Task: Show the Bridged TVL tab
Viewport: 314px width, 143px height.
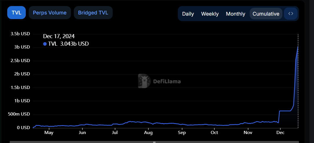Action: click(x=93, y=13)
